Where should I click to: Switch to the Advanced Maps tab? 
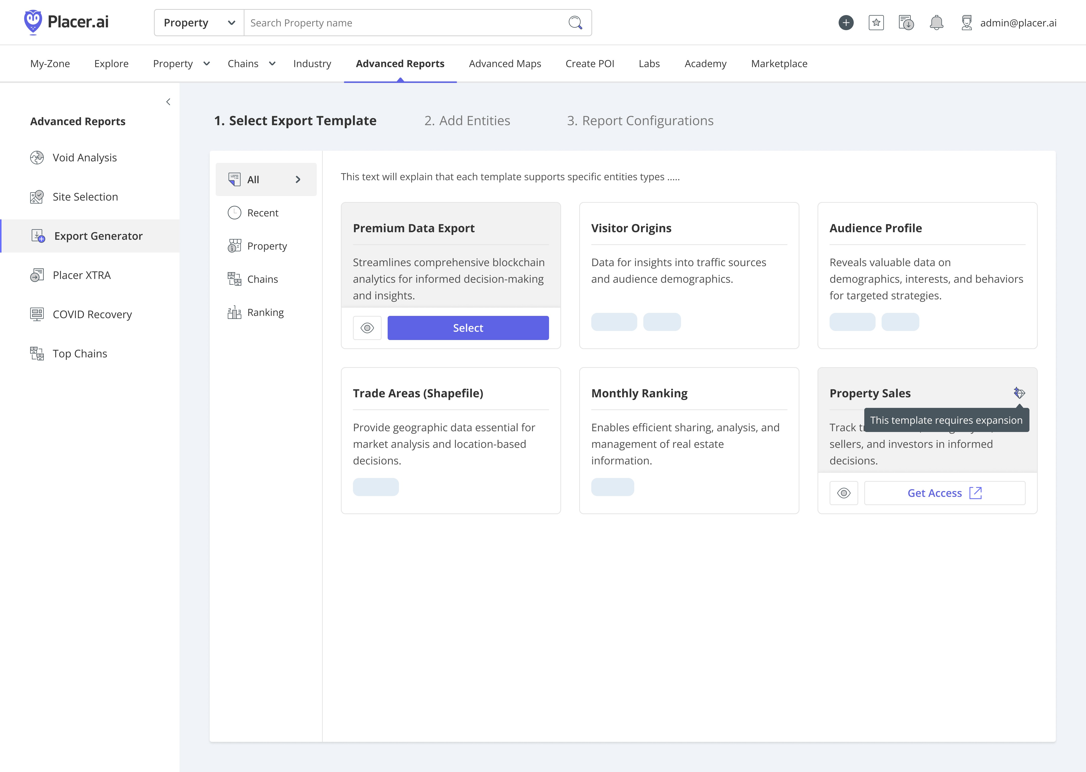[x=505, y=64]
